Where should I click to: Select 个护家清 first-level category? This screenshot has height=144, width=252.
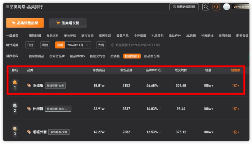click(x=140, y=36)
